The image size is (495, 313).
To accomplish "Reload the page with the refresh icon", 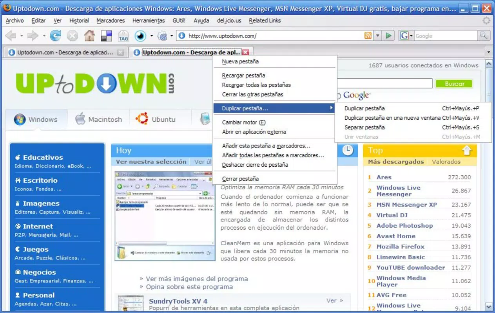I will 56,36.
